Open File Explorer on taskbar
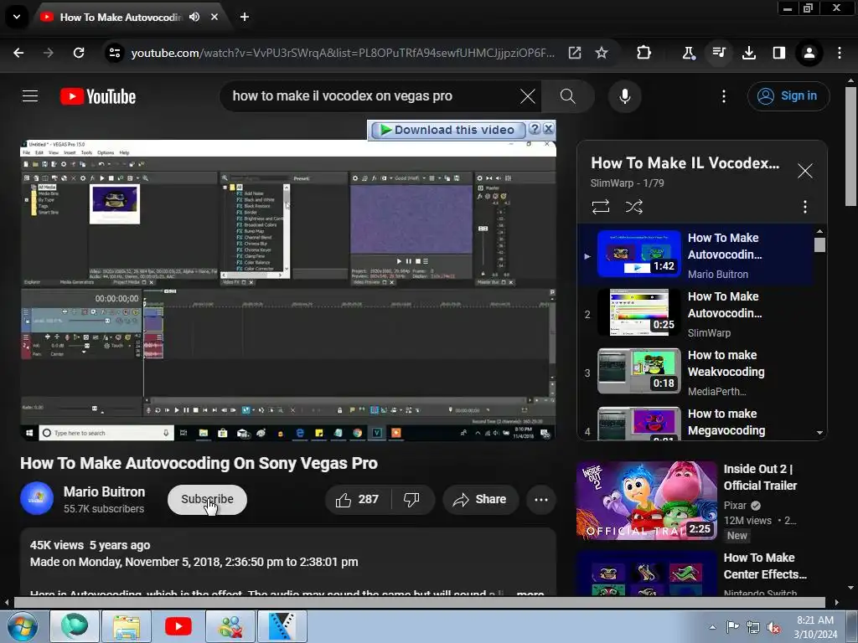This screenshot has height=643, width=858. (x=127, y=626)
